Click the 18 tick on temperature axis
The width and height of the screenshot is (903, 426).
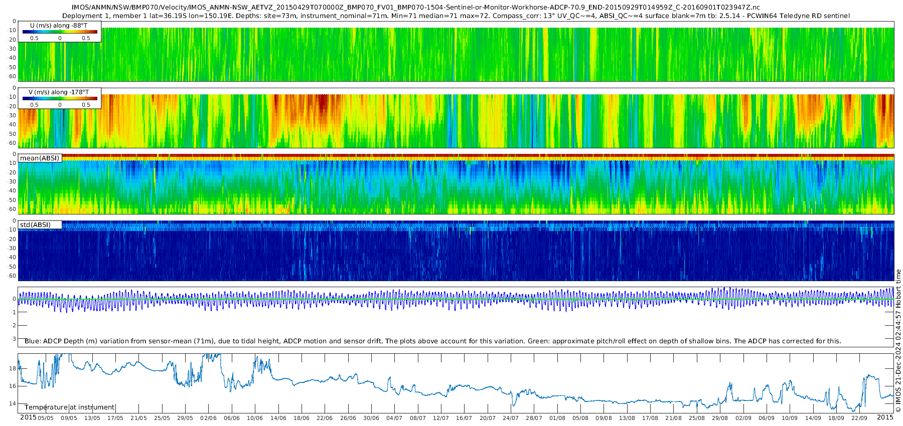pyautogui.click(x=13, y=368)
